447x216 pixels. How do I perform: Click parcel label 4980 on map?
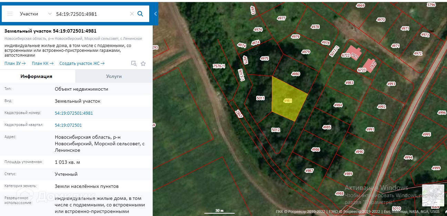click(296, 74)
